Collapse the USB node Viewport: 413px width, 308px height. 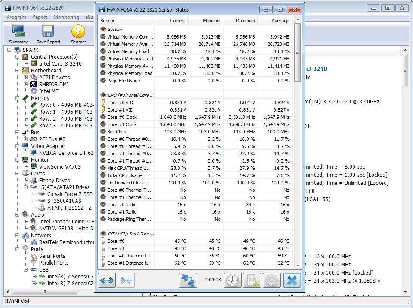tap(25, 269)
